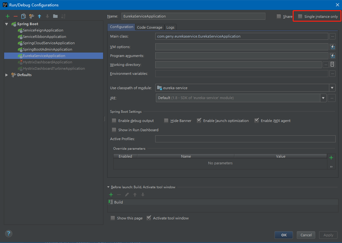
Task: Enable Single instance only checkbox
Action: pyautogui.click(x=300, y=16)
